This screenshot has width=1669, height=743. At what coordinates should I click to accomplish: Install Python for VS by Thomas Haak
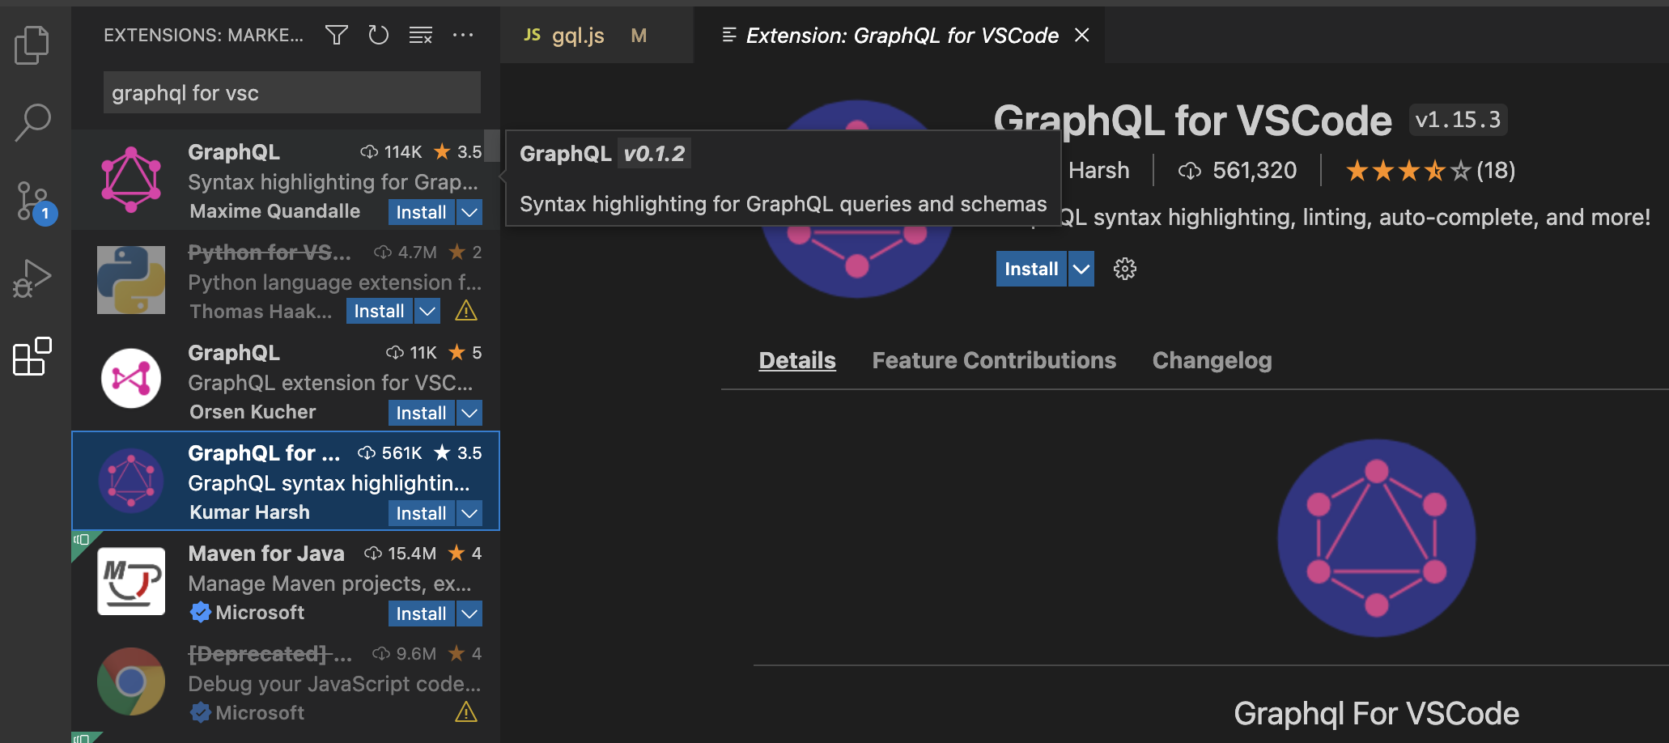(x=379, y=311)
